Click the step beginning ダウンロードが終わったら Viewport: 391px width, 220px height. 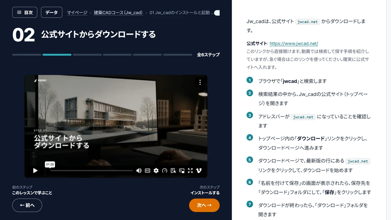(x=313, y=210)
